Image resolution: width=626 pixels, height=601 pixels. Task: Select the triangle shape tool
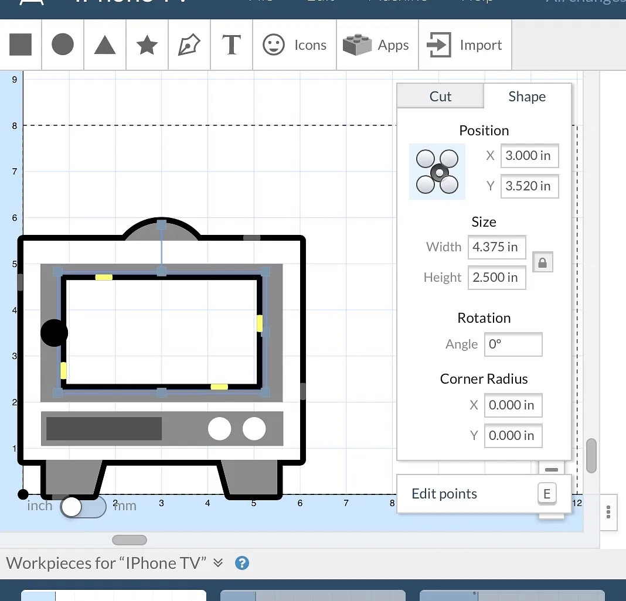tap(105, 45)
